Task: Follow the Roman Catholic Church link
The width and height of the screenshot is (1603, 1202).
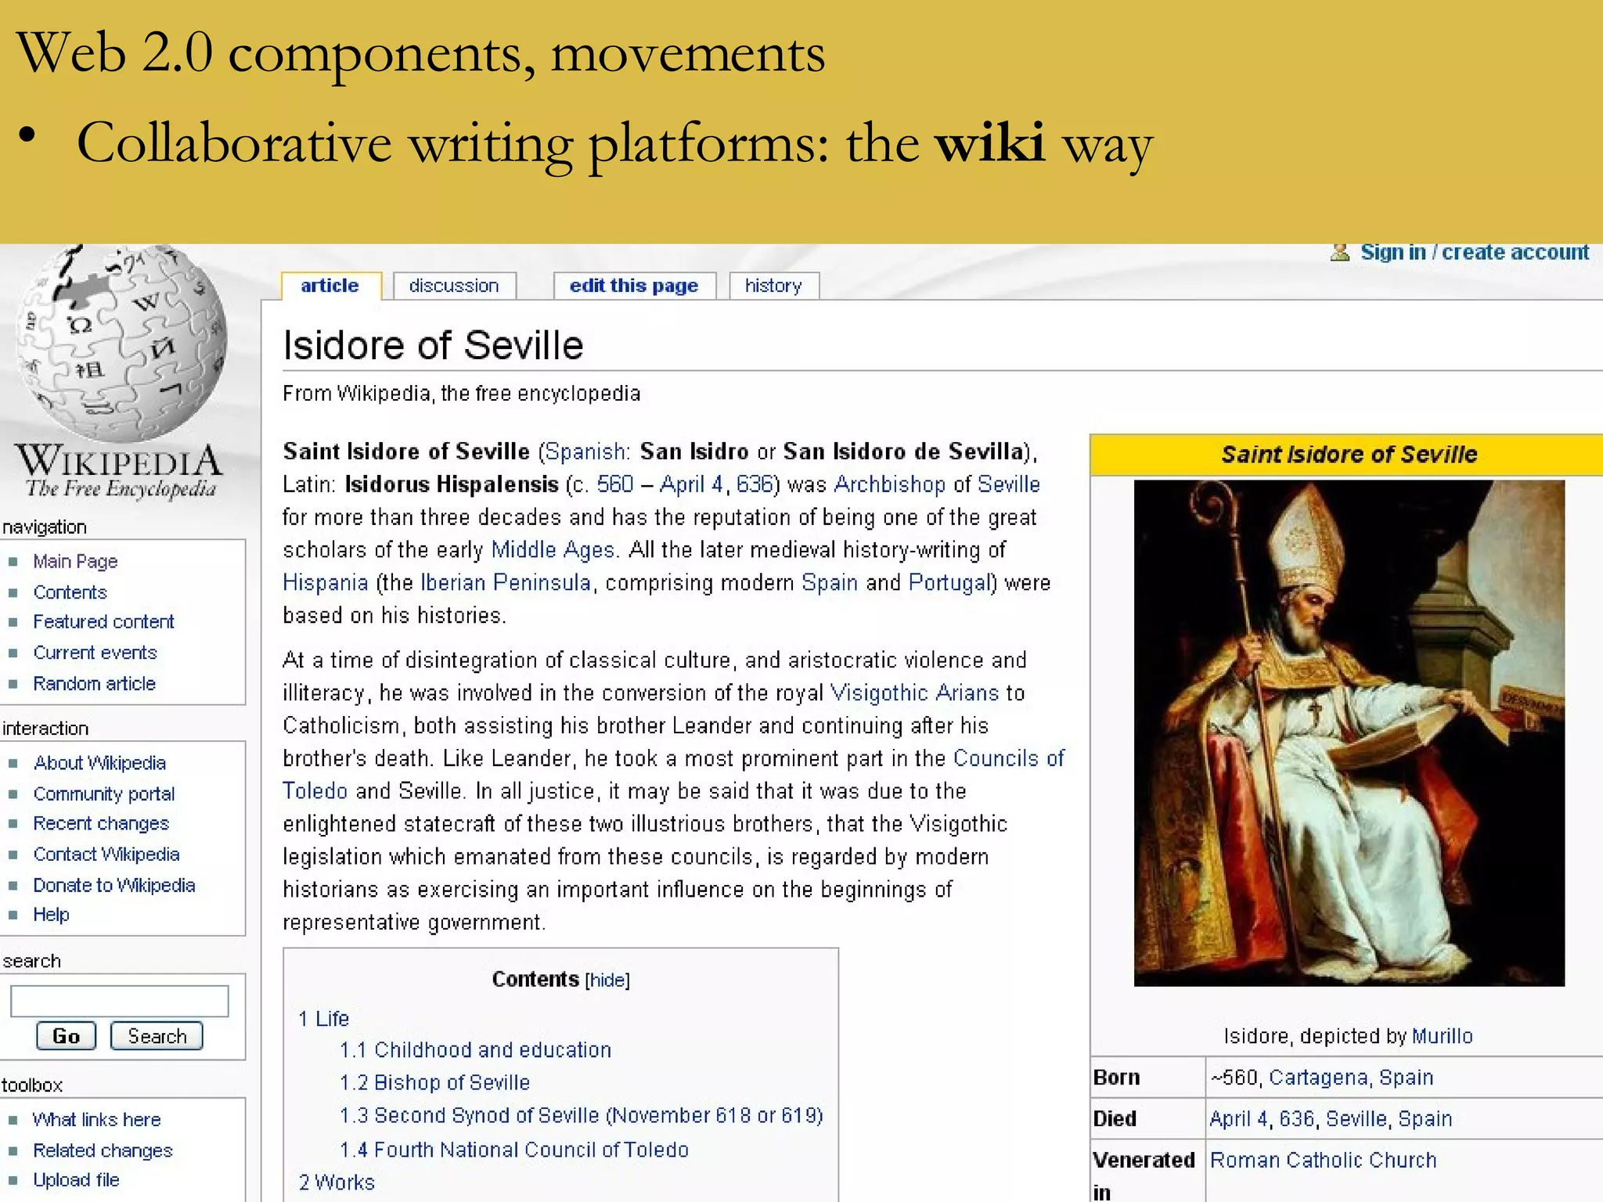Action: tap(1324, 1160)
